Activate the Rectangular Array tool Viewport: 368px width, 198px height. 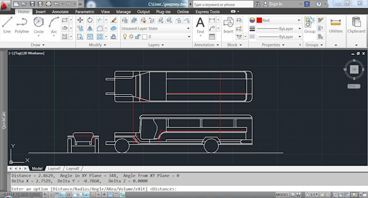[100, 37]
